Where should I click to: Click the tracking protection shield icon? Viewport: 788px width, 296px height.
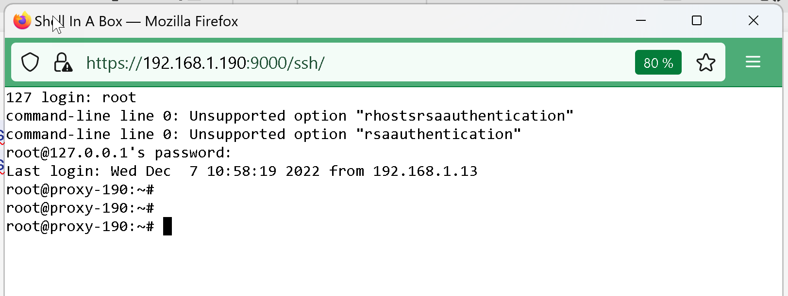[x=30, y=62]
